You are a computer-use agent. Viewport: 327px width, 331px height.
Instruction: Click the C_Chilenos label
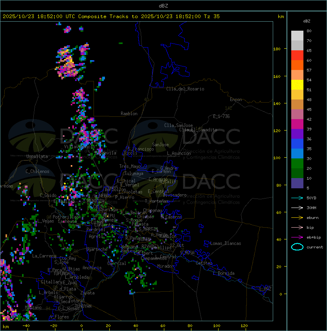point(37,171)
